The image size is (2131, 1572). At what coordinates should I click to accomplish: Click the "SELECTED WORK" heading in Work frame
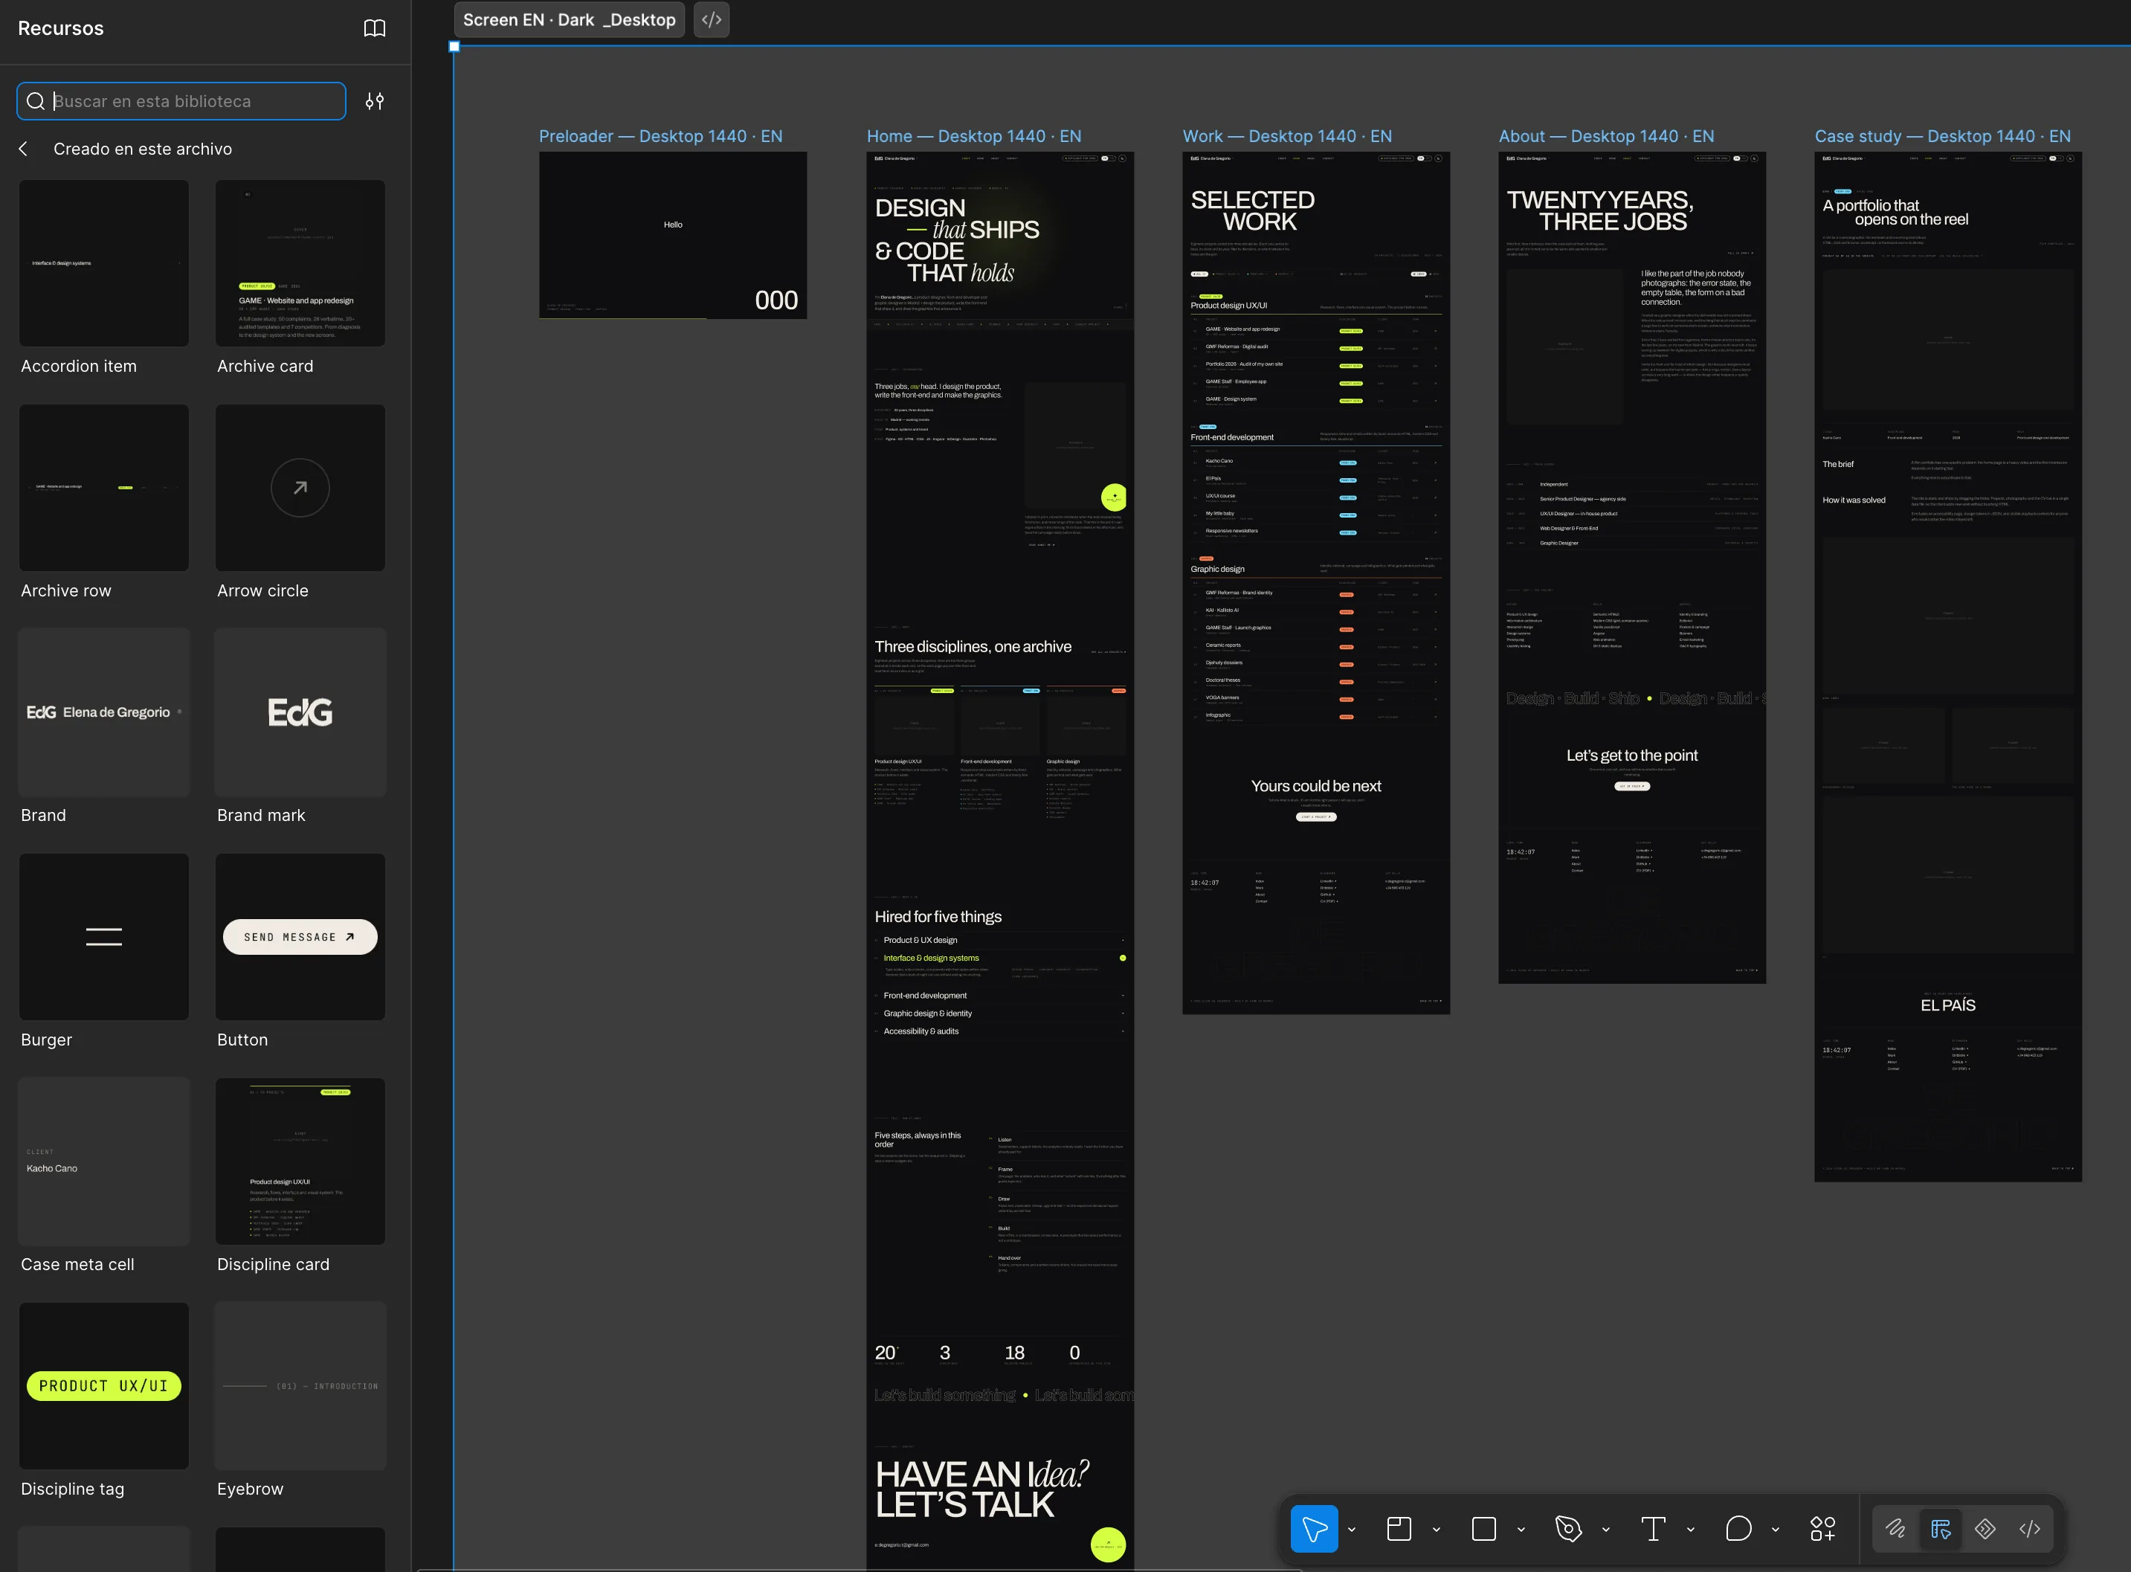pyautogui.click(x=1253, y=210)
